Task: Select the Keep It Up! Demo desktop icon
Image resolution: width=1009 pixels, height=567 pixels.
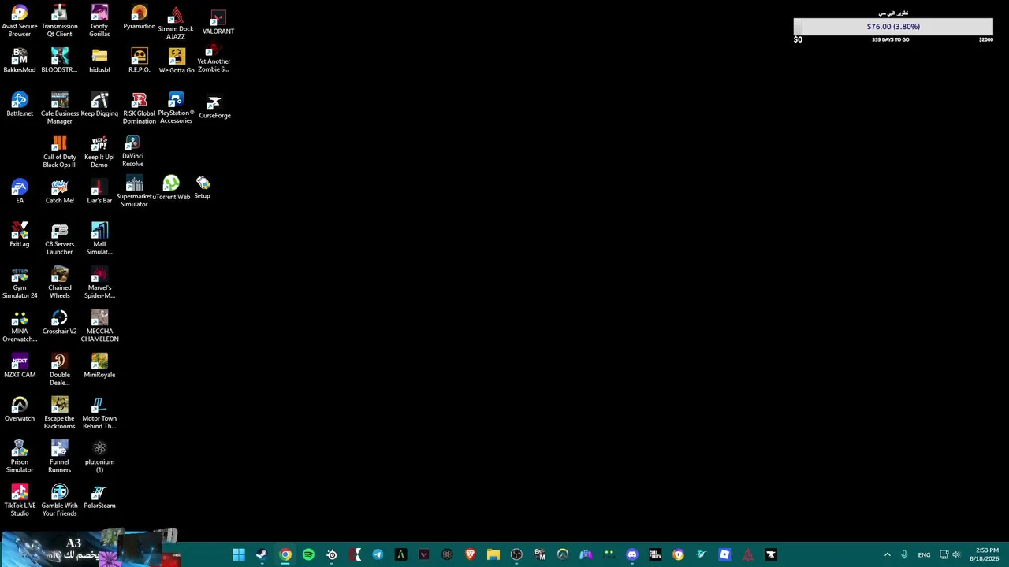Action: [x=99, y=151]
